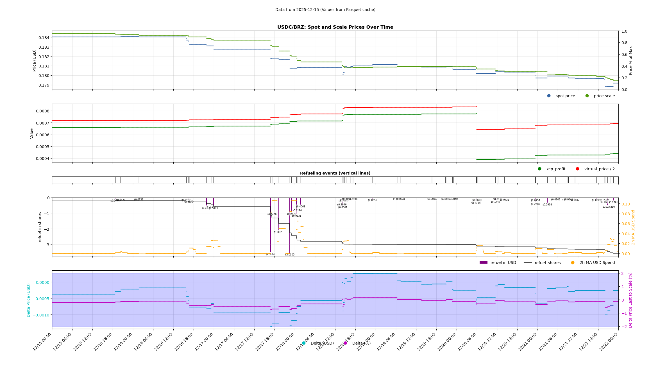Click the magenta Delta (%) legend marker
651x387 pixels.
tap(345, 343)
